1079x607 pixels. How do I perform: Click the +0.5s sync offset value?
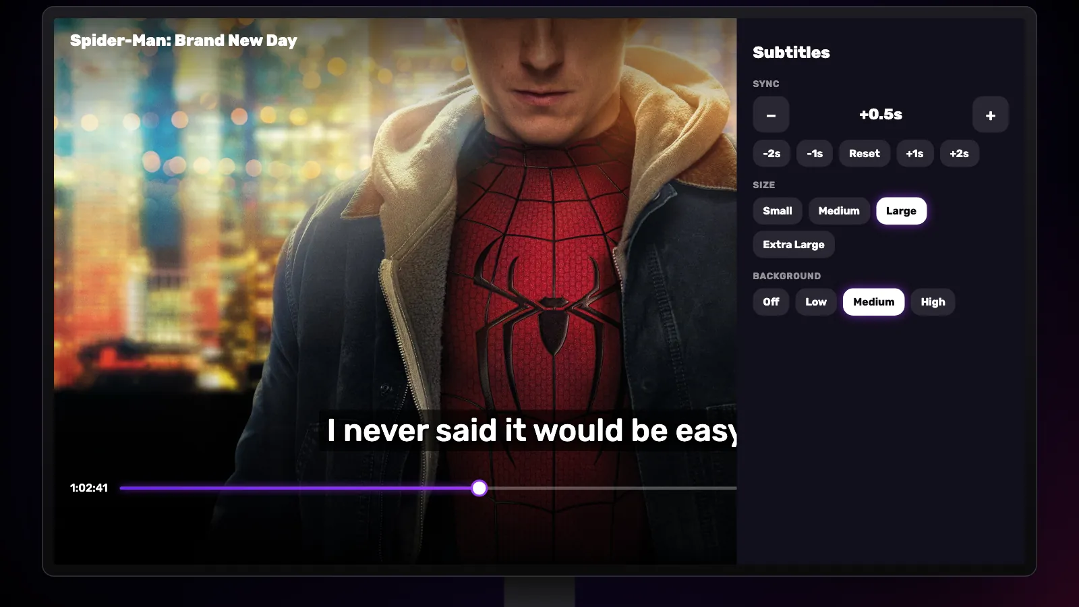pyautogui.click(x=881, y=115)
